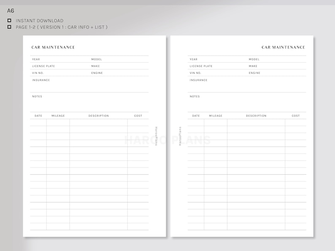Screen dimensions: 335x251
Task: Tick the PAGE 1-2 version checkbox
Action: click(x=9, y=27)
